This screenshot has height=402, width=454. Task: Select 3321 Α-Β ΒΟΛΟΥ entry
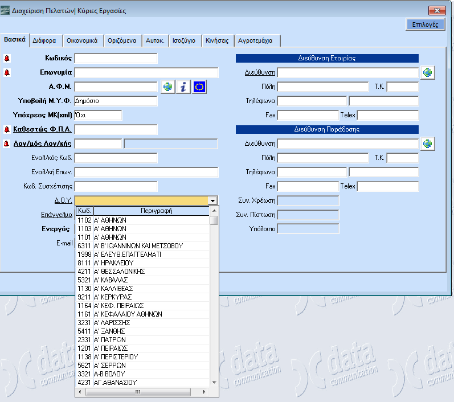click(142, 374)
